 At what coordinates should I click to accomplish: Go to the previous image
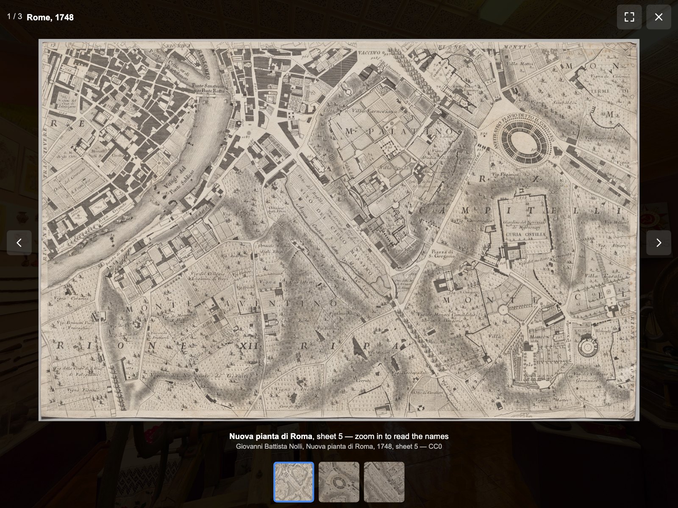[x=19, y=243]
